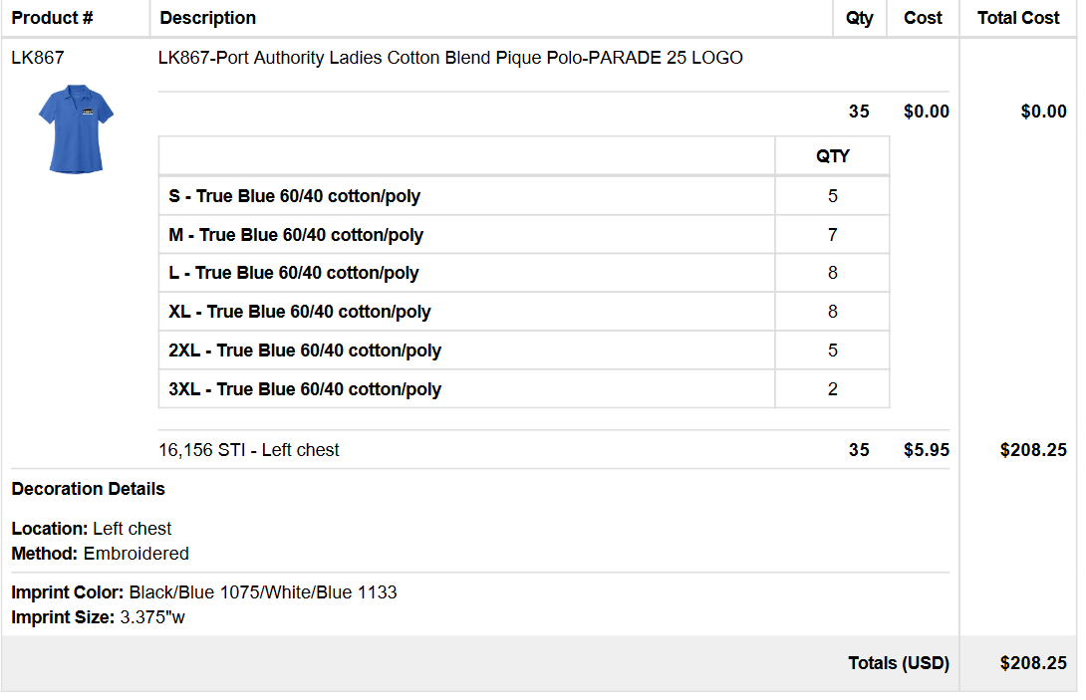Select the L - True Blue size row

pos(524,273)
